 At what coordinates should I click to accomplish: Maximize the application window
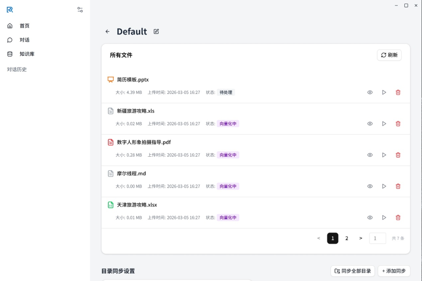406,5
